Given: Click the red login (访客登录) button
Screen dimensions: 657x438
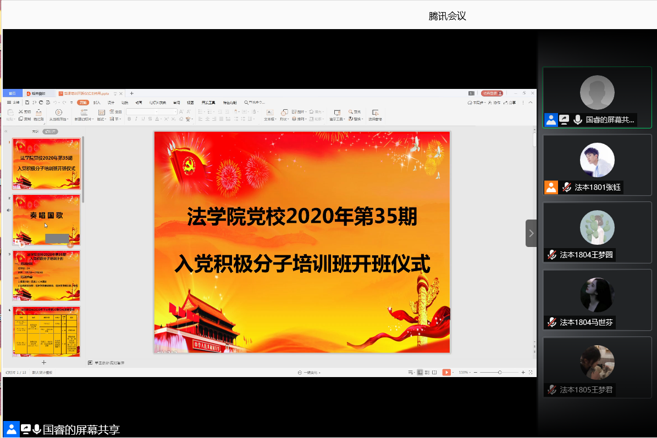Looking at the screenshot, I should coord(492,93).
